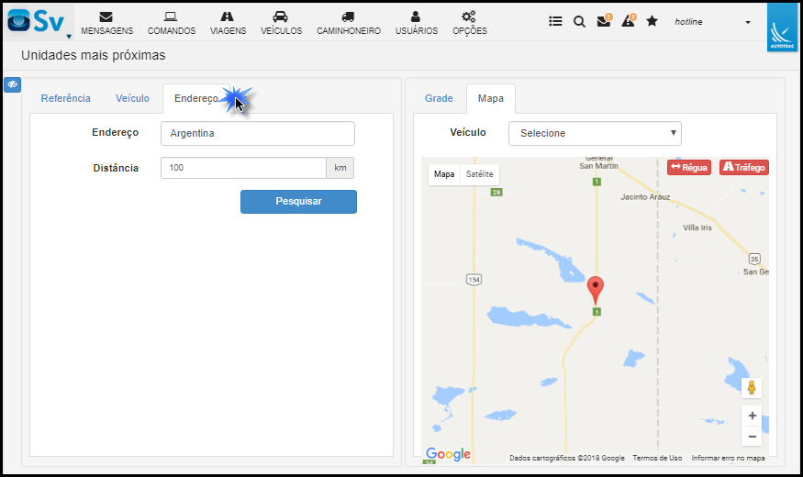Image resolution: width=803 pixels, height=477 pixels.
Task: Click the Unidades mais próximas heading
Action: coord(94,55)
